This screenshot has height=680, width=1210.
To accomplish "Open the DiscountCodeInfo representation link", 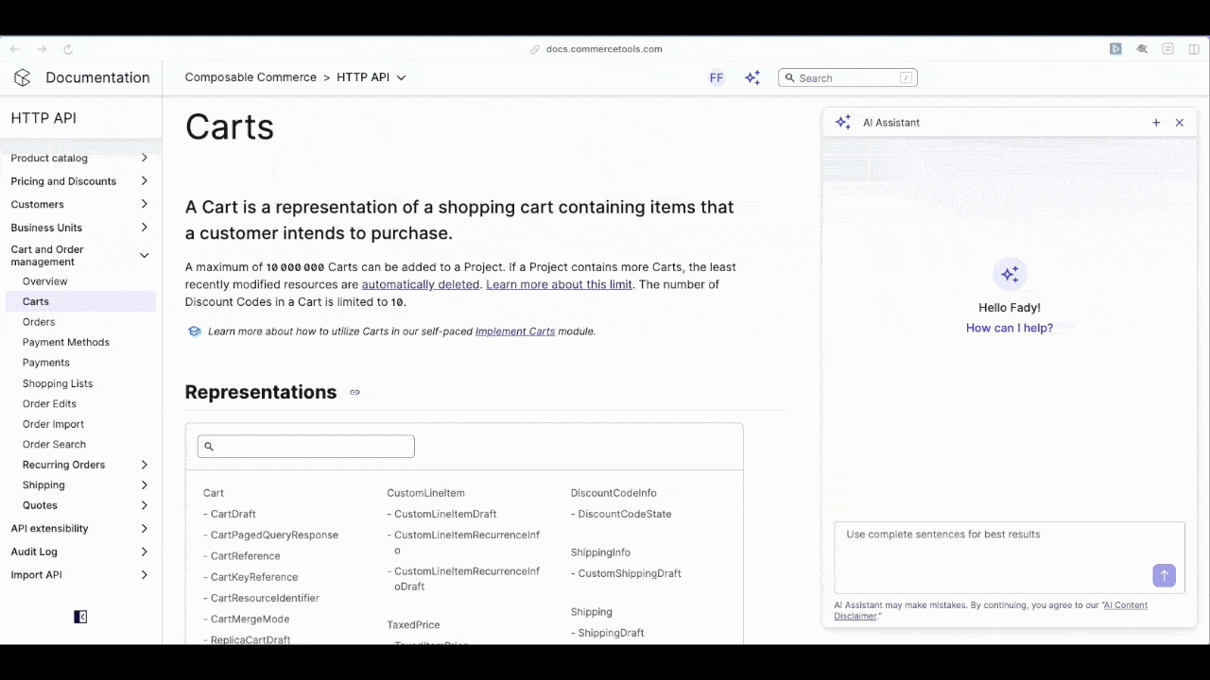I will coord(614,493).
